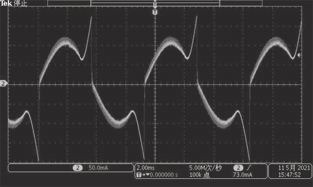Click the date 11 5月 2021
Image resolution: width=313 pixels, height=187 pixels.
294,168
